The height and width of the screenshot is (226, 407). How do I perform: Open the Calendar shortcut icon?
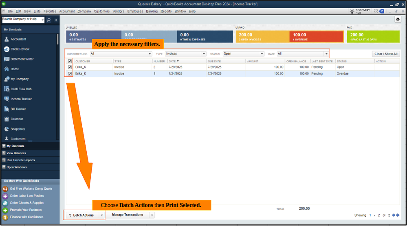pos(7,119)
